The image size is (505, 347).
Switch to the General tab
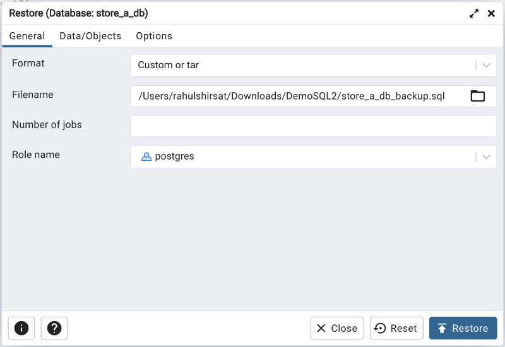pos(27,36)
